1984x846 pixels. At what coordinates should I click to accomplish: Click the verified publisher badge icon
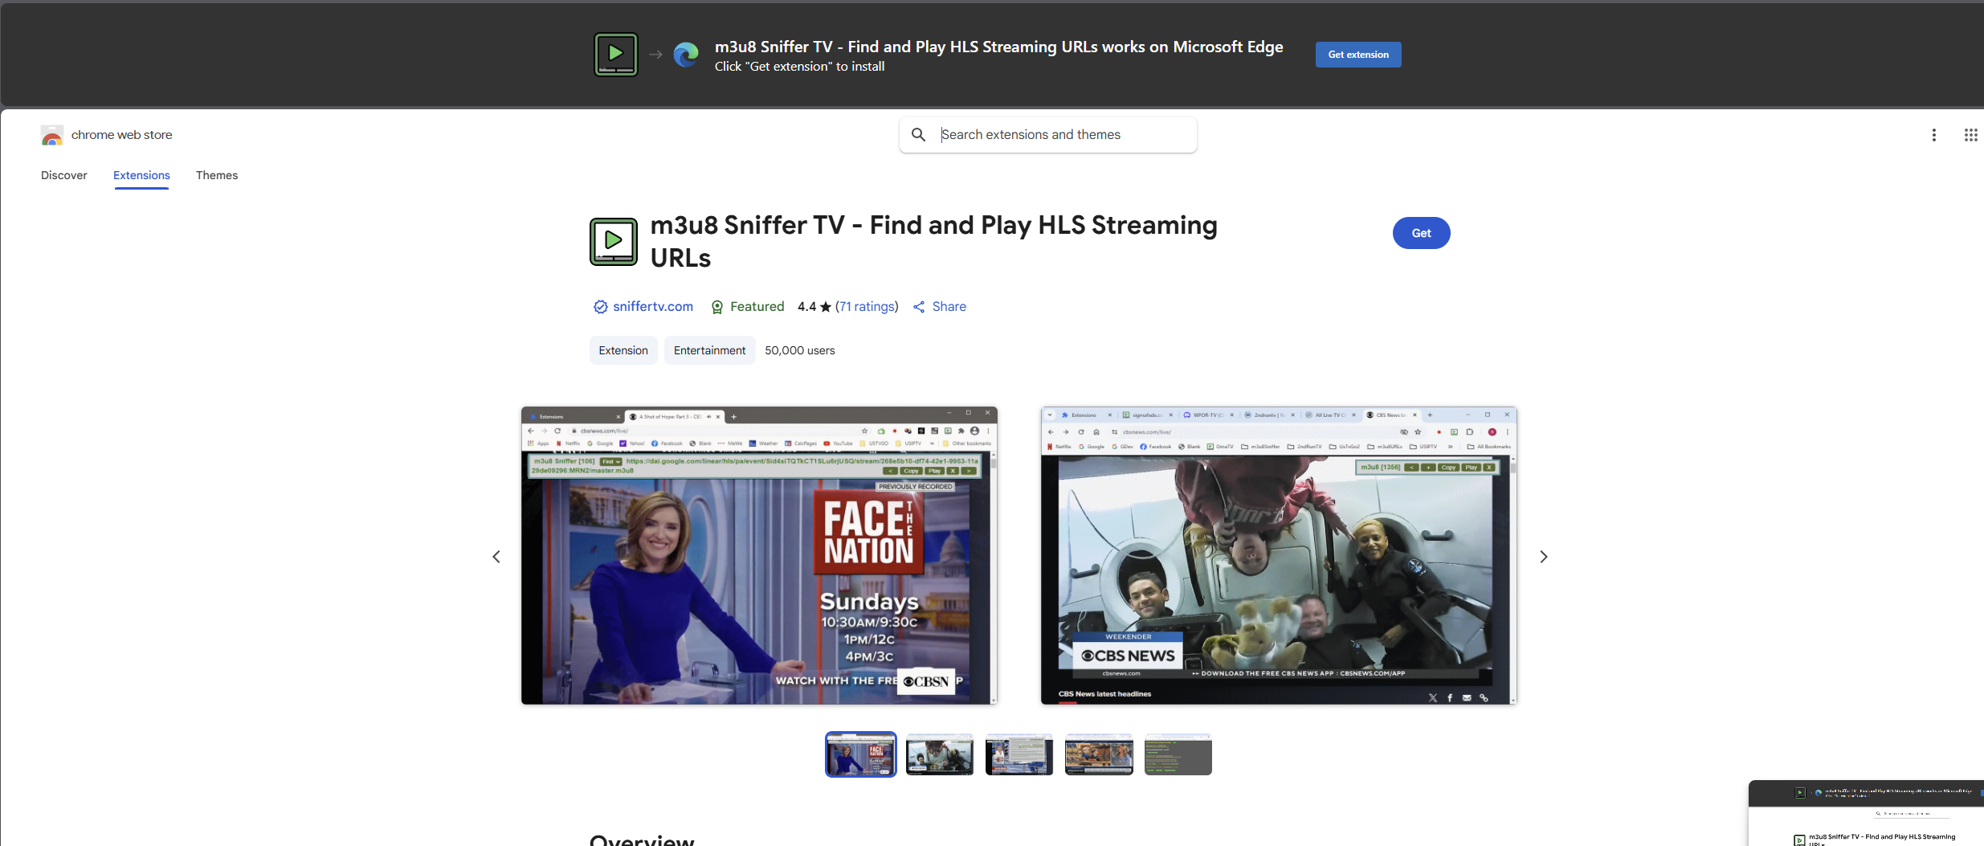tap(600, 307)
